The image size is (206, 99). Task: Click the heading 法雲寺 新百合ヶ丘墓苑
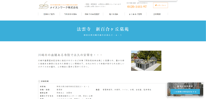pyautogui.click(x=103, y=29)
